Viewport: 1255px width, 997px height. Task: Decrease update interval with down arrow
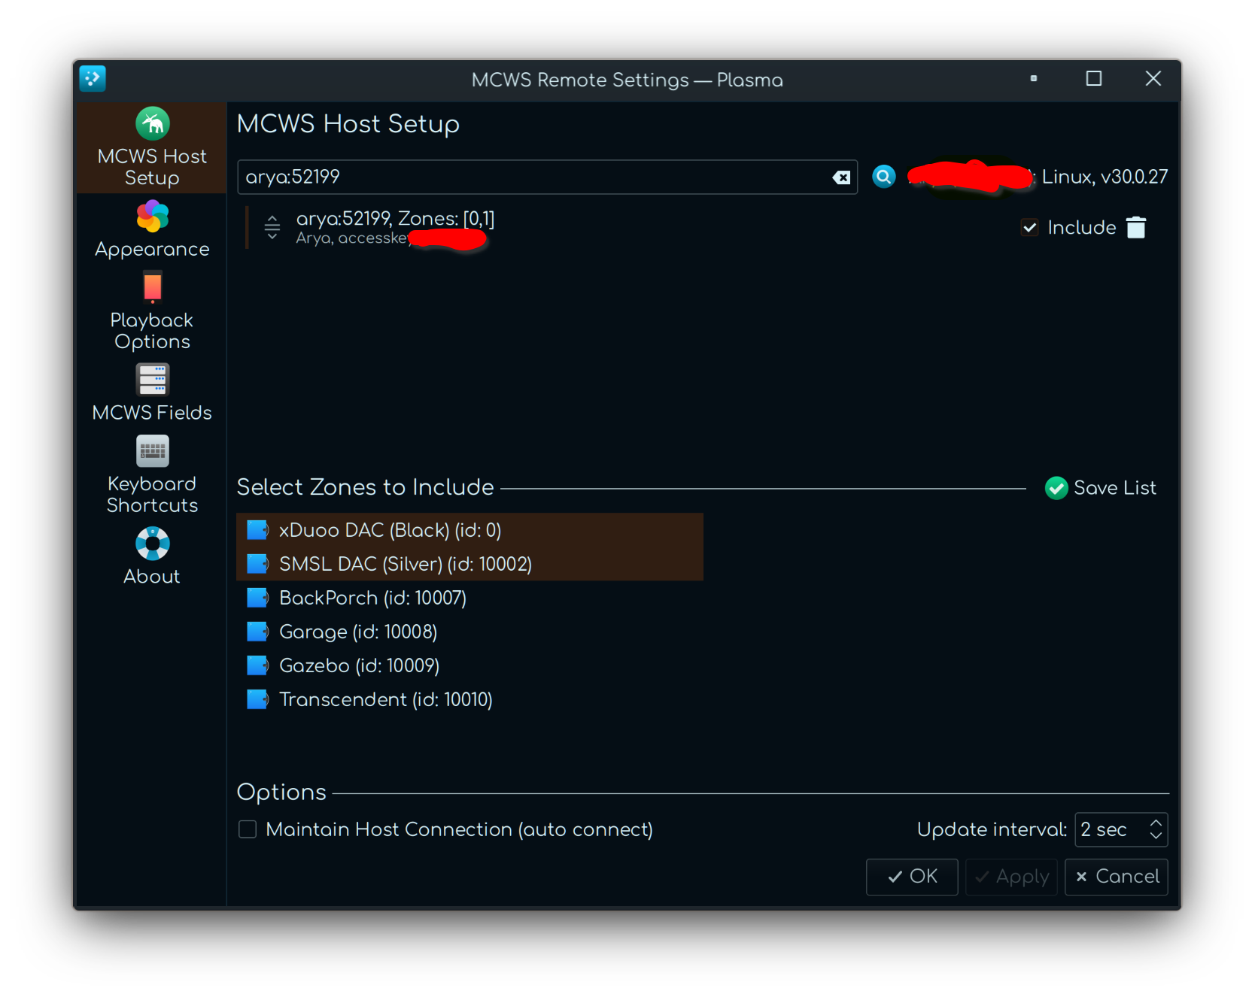(1156, 836)
